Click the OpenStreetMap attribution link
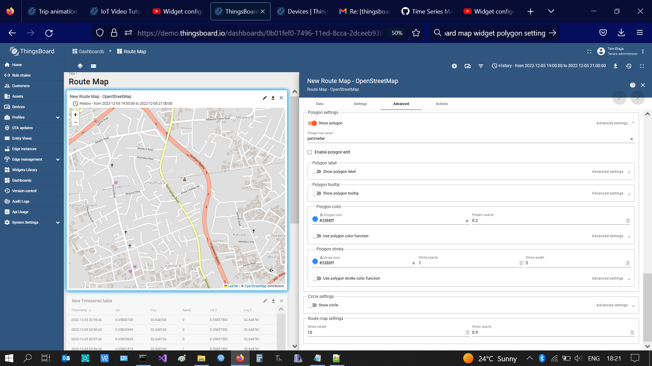 coord(255,286)
